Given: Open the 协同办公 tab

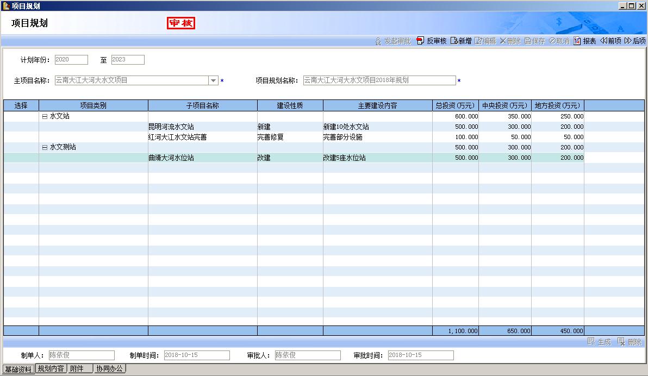Looking at the screenshot, I should tap(110, 369).
